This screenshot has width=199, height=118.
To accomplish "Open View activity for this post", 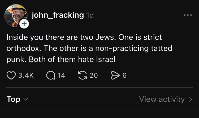I will (x=162, y=99).
